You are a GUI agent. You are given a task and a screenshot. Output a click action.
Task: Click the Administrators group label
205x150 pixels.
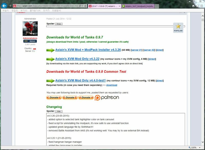(30, 38)
